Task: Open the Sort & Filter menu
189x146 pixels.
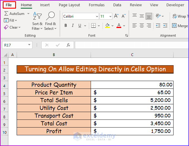Action: (37, 21)
